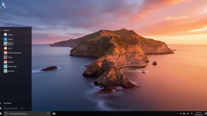The image size is (207, 116).
Task: Launch the orange app in fifth row
Action: pos(5,53)
